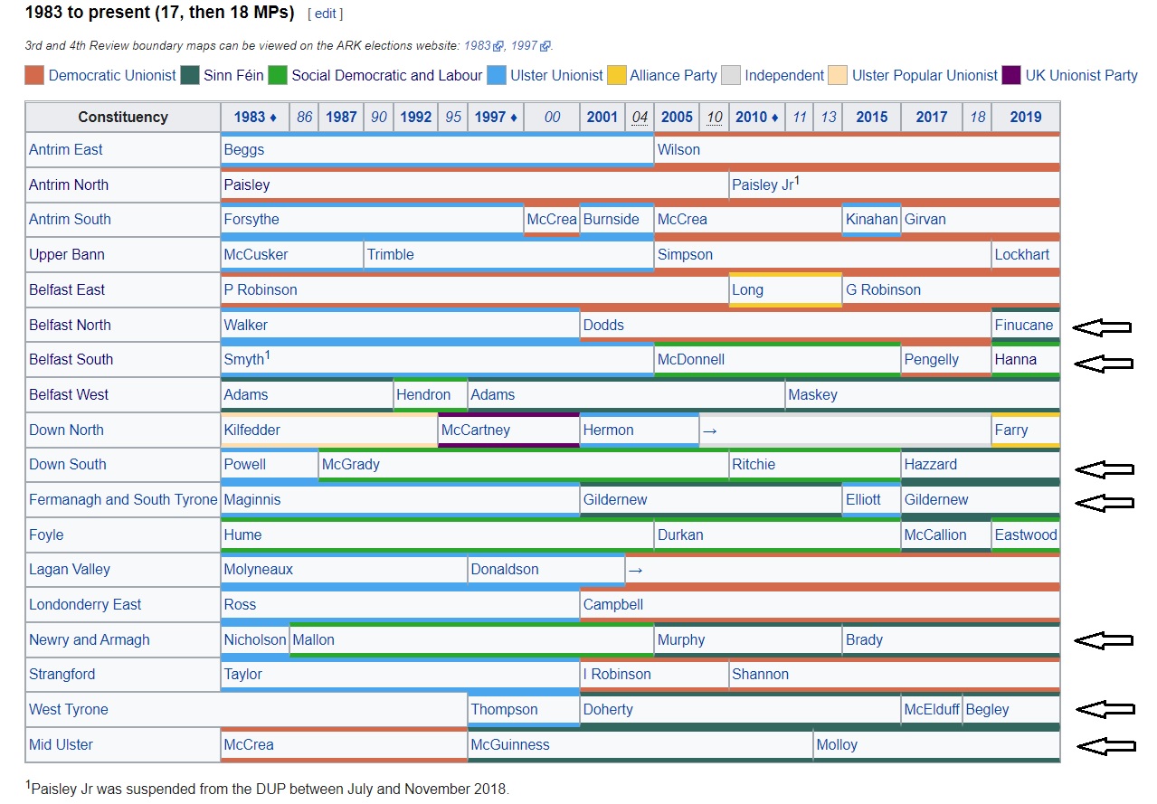This screenshot has width=1157, height=804.
Task: Open the 1997 ARK boundary map link
Action: tap(526, 45)
